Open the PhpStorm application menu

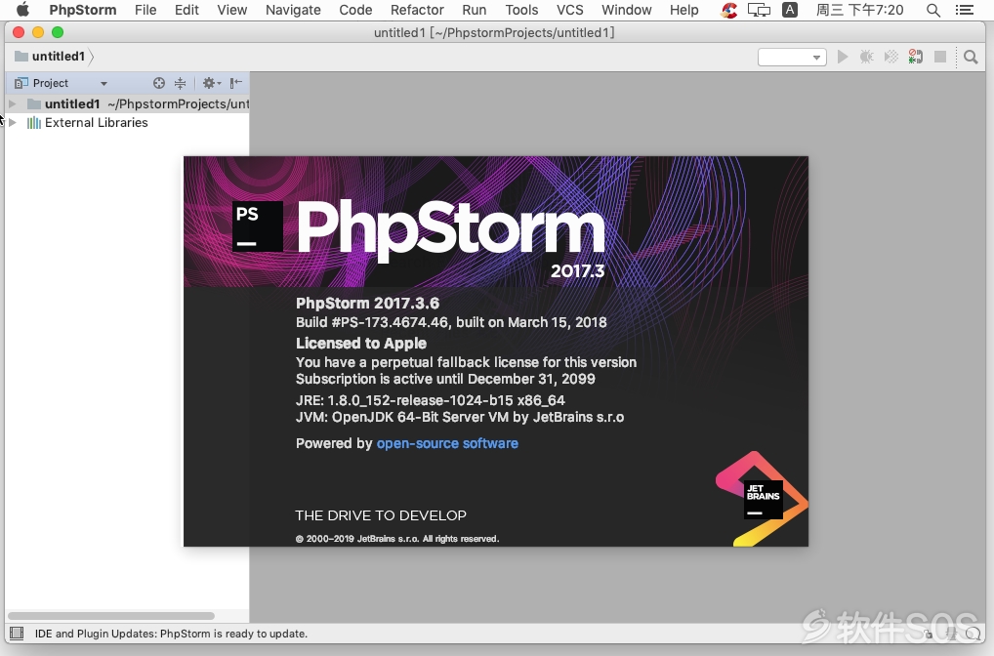[83, 10]
